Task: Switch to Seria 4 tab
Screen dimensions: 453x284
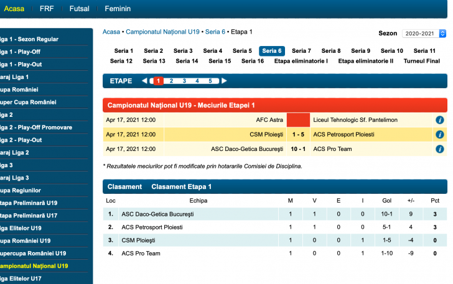Action: point(213,51)
